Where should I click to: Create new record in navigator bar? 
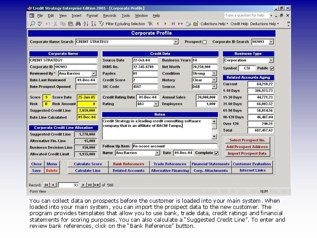point(96,185)
